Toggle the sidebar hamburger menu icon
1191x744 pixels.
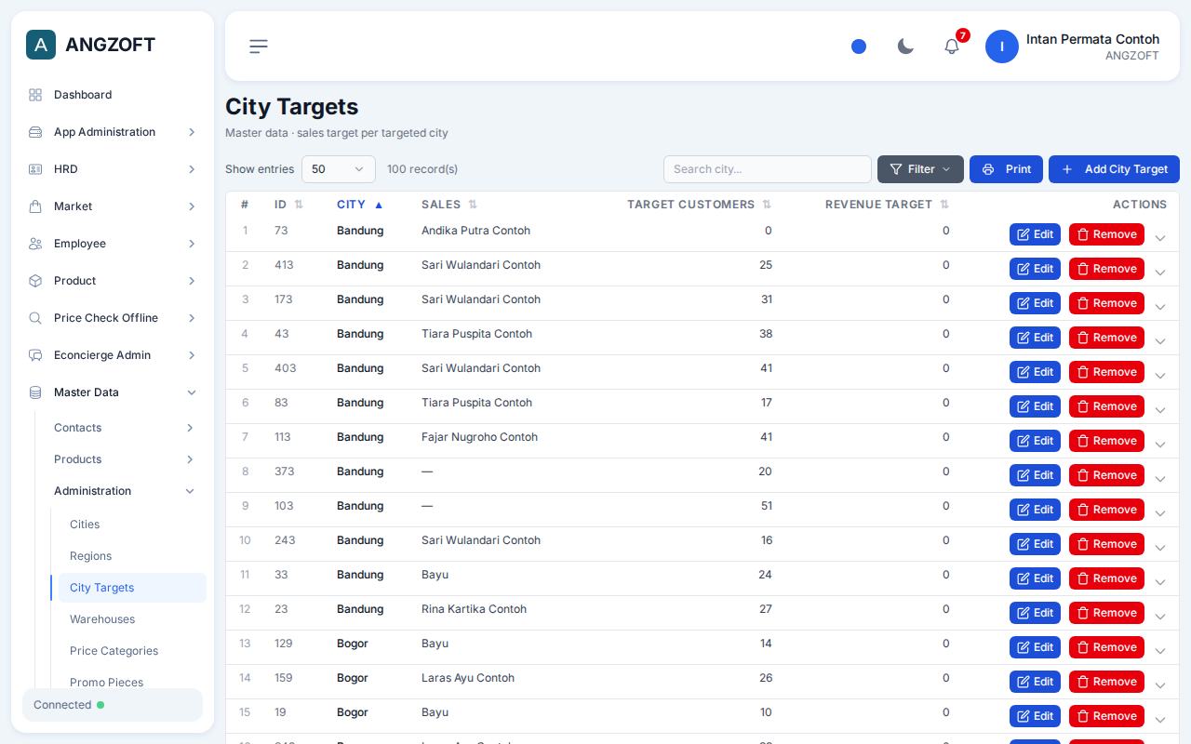tap(259, 46)
